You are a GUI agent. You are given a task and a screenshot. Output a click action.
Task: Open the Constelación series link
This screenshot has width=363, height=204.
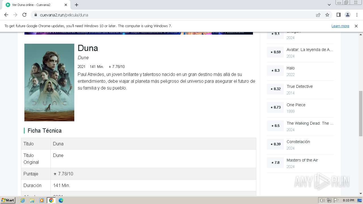tap(298, 142)
